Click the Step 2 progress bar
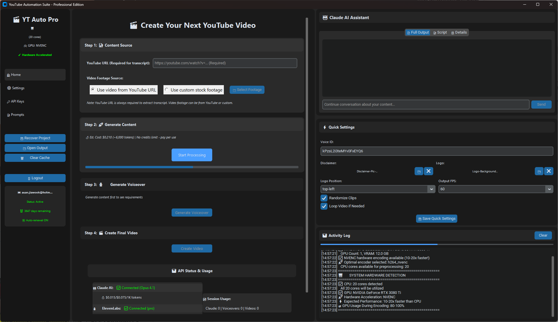The image size is (558, 322). (x=192, y=167)
